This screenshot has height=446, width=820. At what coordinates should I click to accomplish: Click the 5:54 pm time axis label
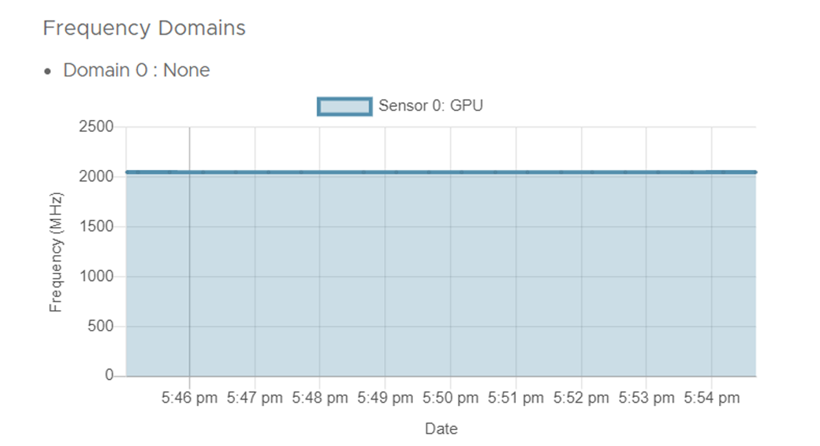point(712,398)
